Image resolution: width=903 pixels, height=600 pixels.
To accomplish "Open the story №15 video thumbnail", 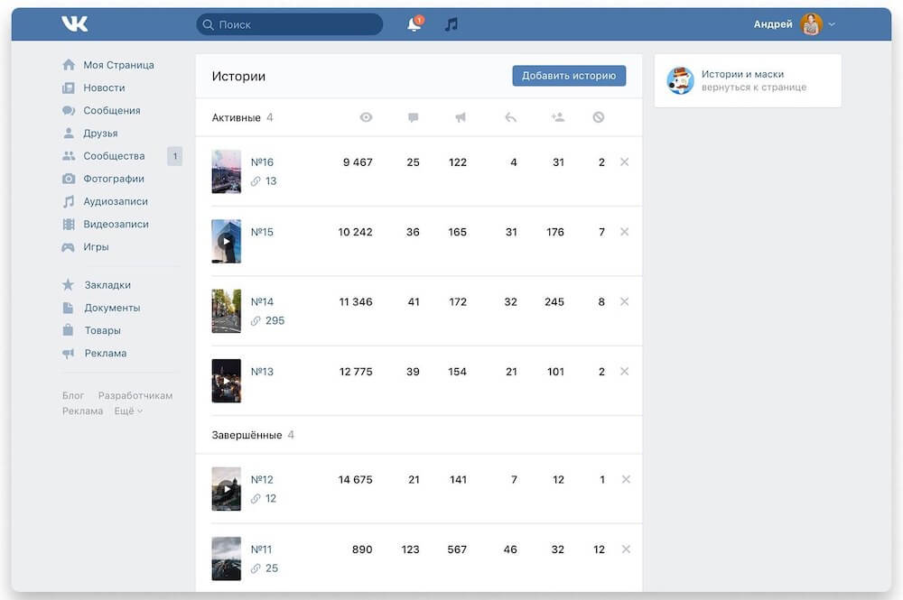I will (x=226, y=241).
